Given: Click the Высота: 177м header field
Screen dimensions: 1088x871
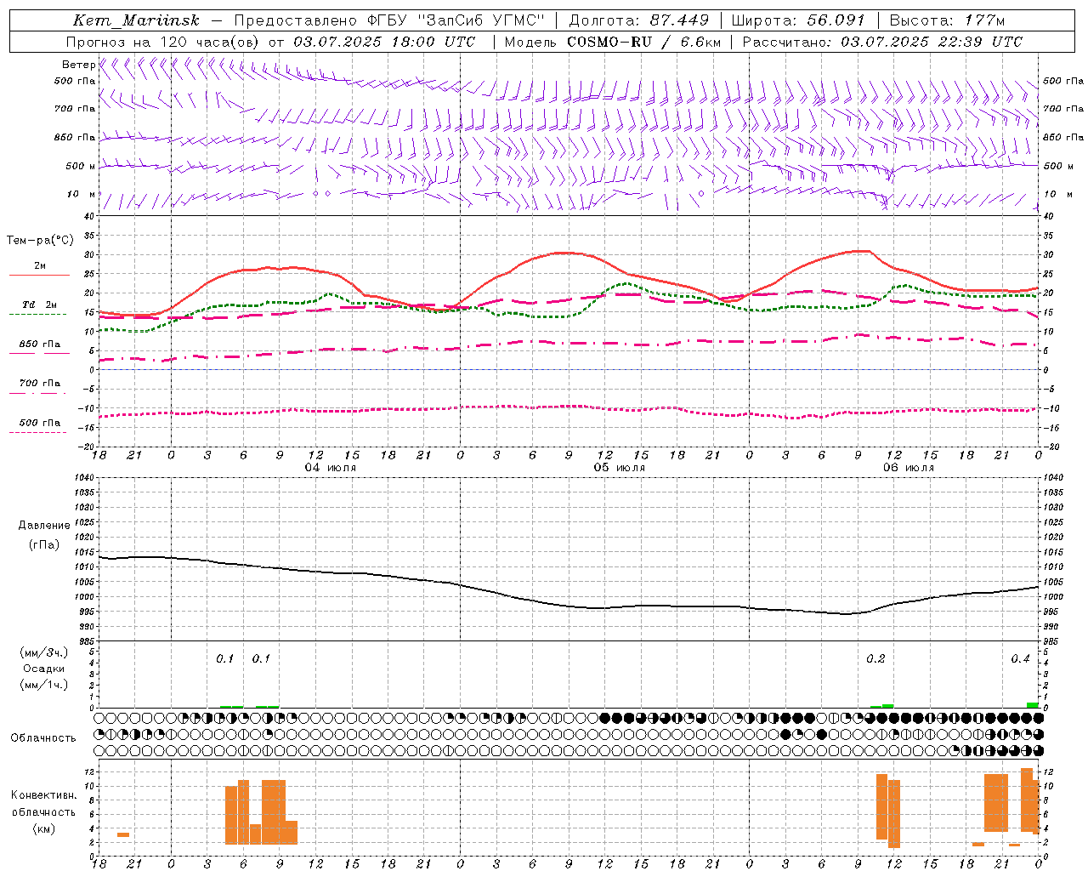Looking at the screenshot, I should [947, 20].
